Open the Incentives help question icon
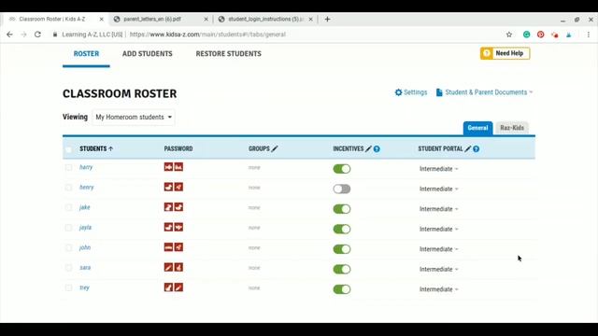This screenshot has height=336, width=598. (x=377, y=149)
